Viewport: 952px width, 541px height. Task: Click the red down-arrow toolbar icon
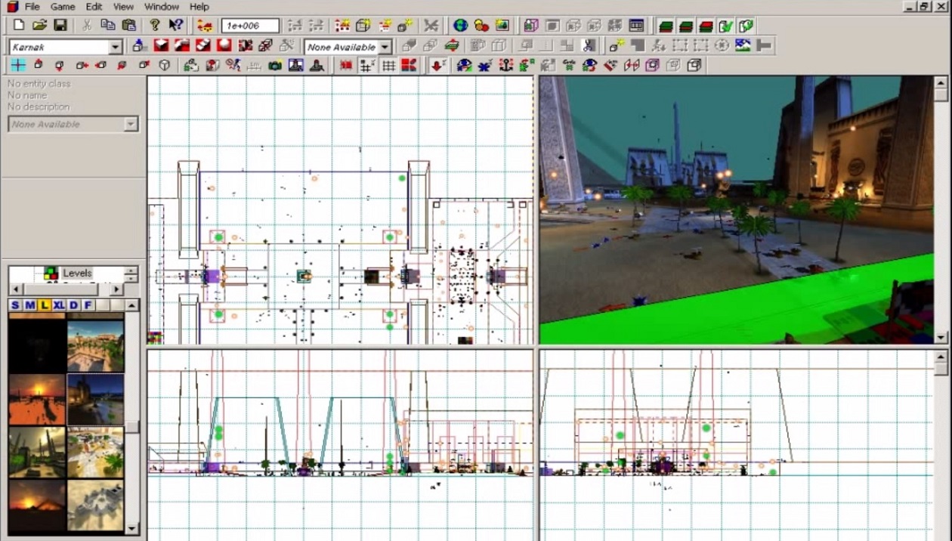(437, 66)
